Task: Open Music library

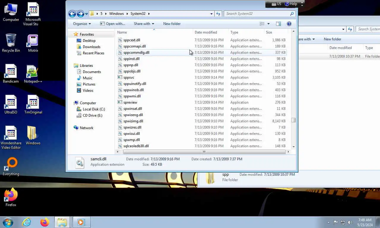Action: (87, 78)
